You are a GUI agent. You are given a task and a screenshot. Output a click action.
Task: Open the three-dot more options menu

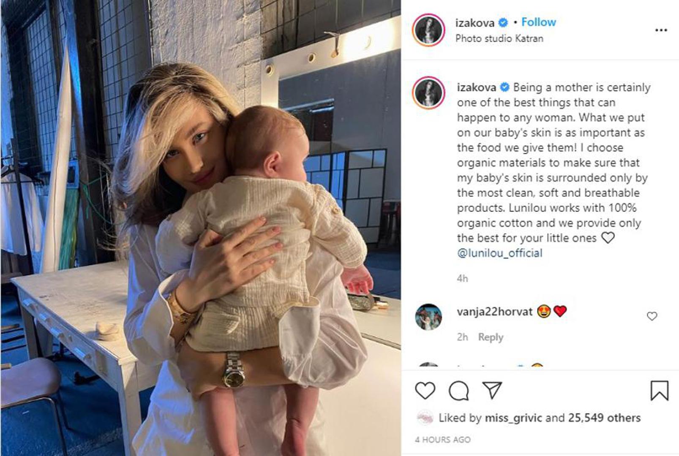point(661,30)
